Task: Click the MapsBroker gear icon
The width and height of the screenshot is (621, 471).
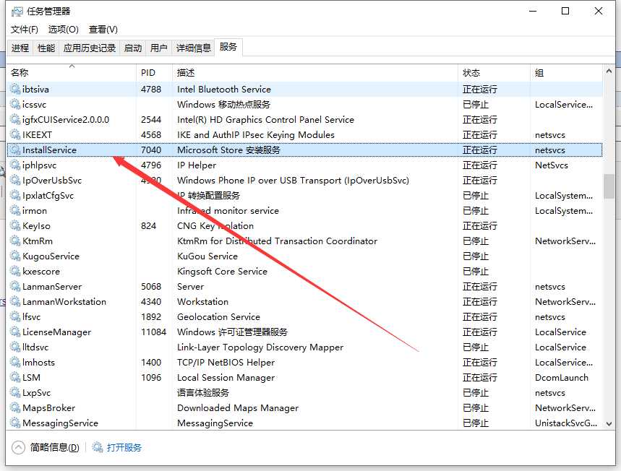Action: (15, 407)
